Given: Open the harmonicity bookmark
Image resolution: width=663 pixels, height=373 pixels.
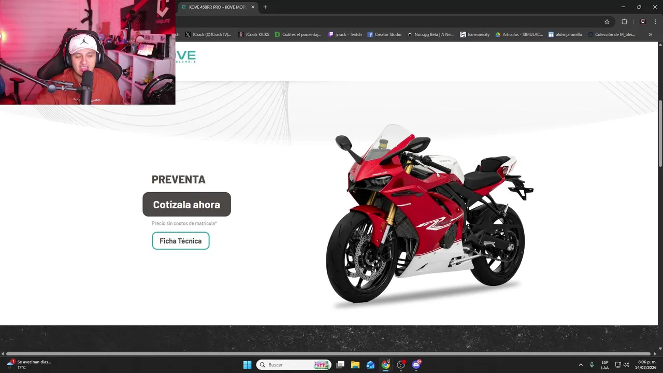Looking at the screenshot, I should coord(475,35).
